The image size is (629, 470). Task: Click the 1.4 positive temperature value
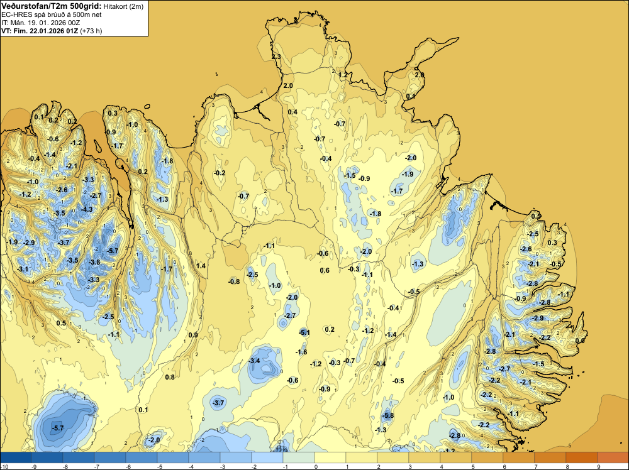[x=201, y=266]
